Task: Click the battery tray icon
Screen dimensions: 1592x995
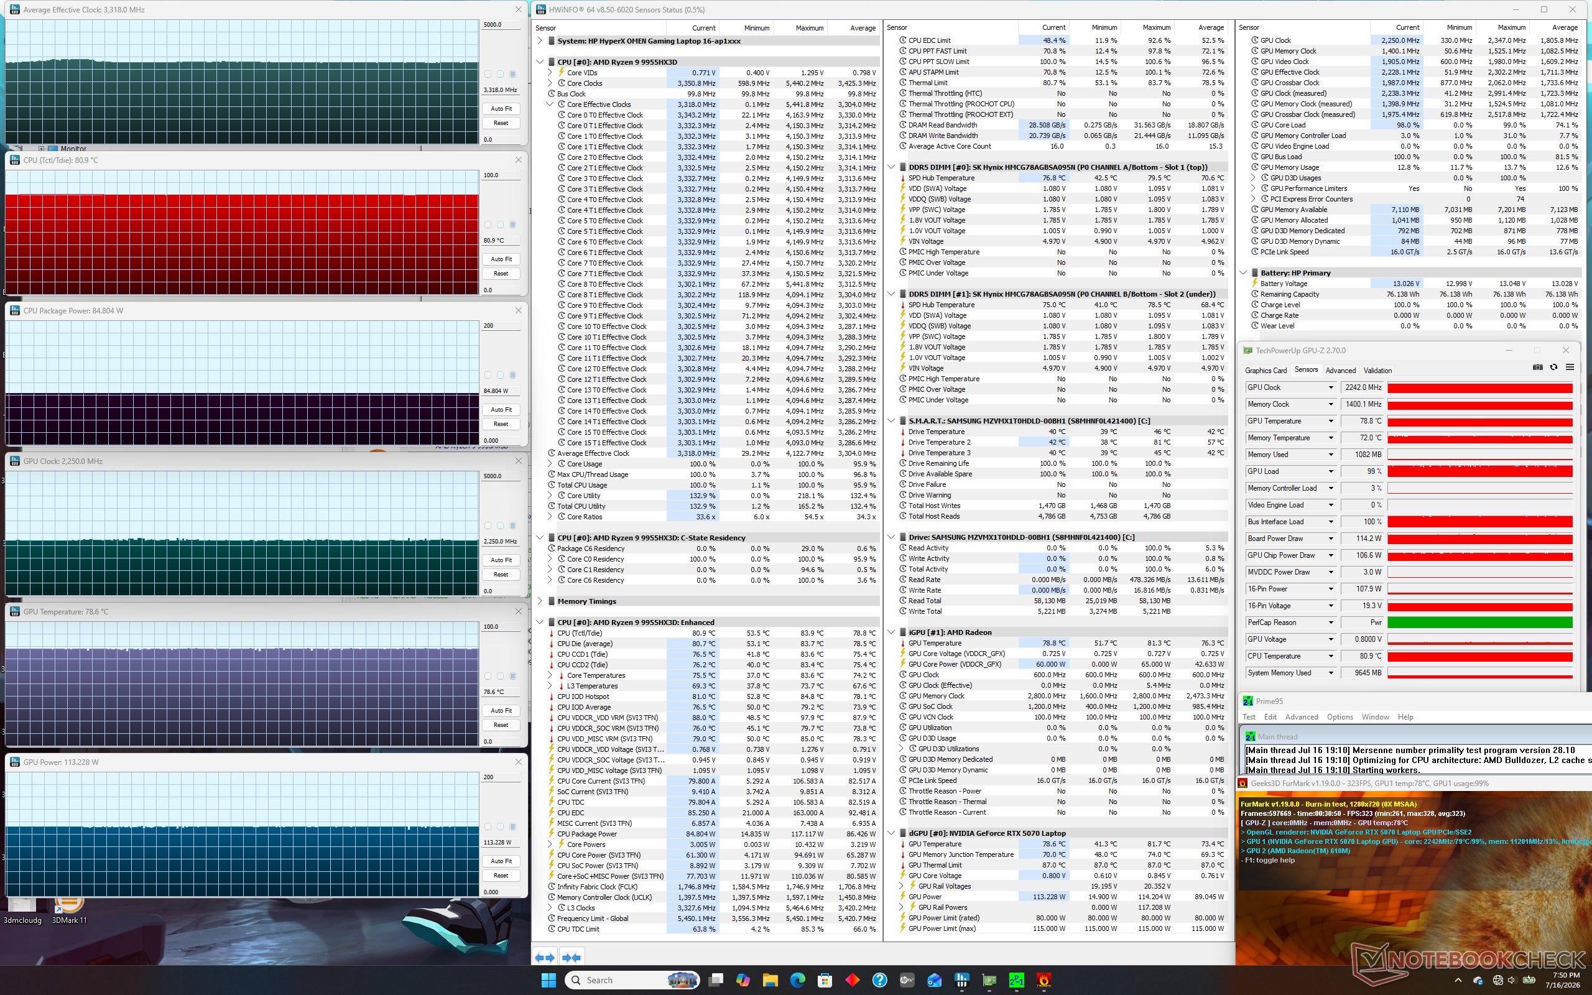Action: (x=1529, y=980)
